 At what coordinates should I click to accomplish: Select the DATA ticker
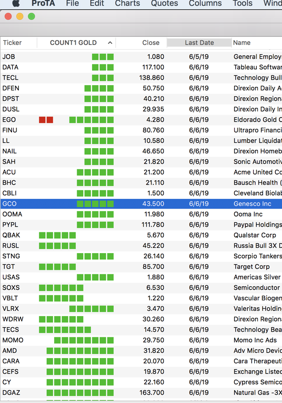point(10,67)
